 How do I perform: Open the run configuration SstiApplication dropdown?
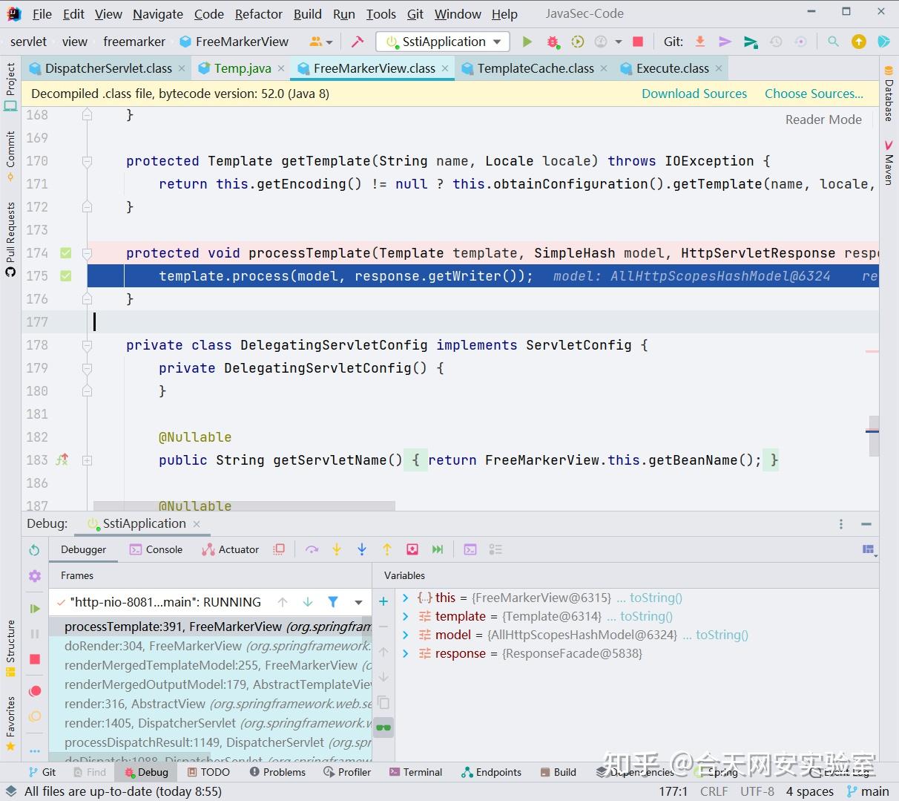click(443, 42)
